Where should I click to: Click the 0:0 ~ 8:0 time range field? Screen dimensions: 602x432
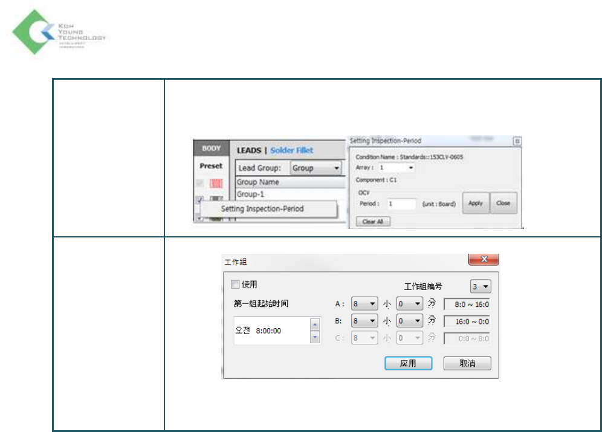click(467, 339)
